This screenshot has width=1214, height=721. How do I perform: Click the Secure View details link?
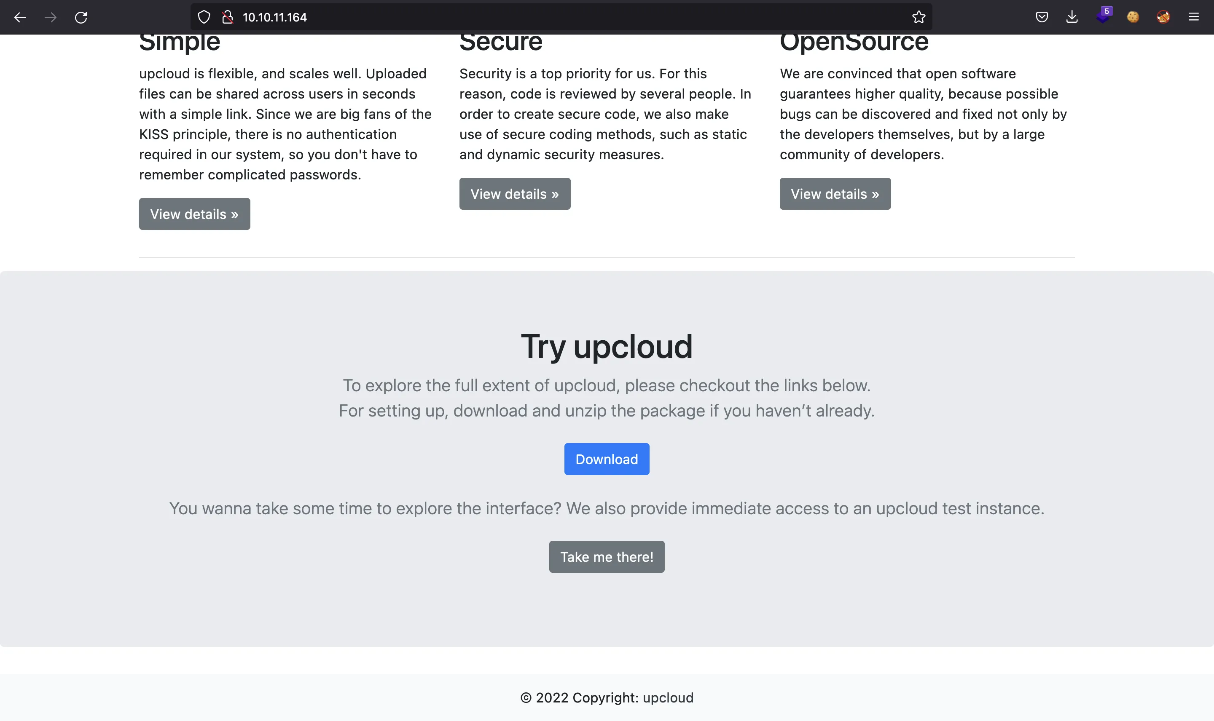(515, 193)
